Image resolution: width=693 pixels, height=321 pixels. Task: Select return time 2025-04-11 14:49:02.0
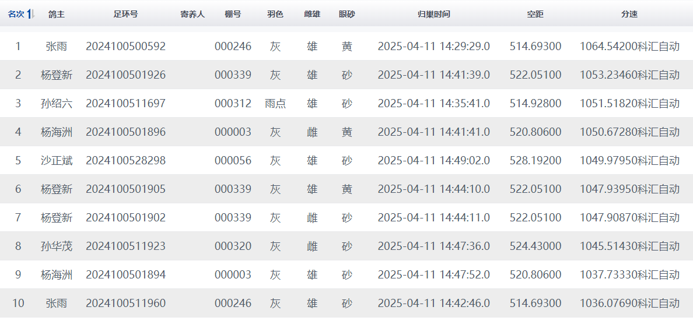[434, 161]
